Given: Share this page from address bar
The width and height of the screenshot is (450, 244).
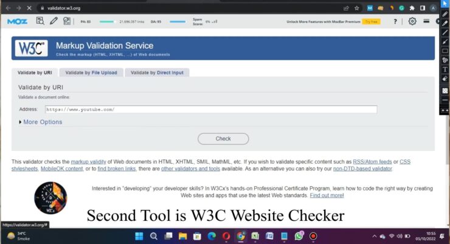Looking at the screenshot, I should click(x=346, y=8).
